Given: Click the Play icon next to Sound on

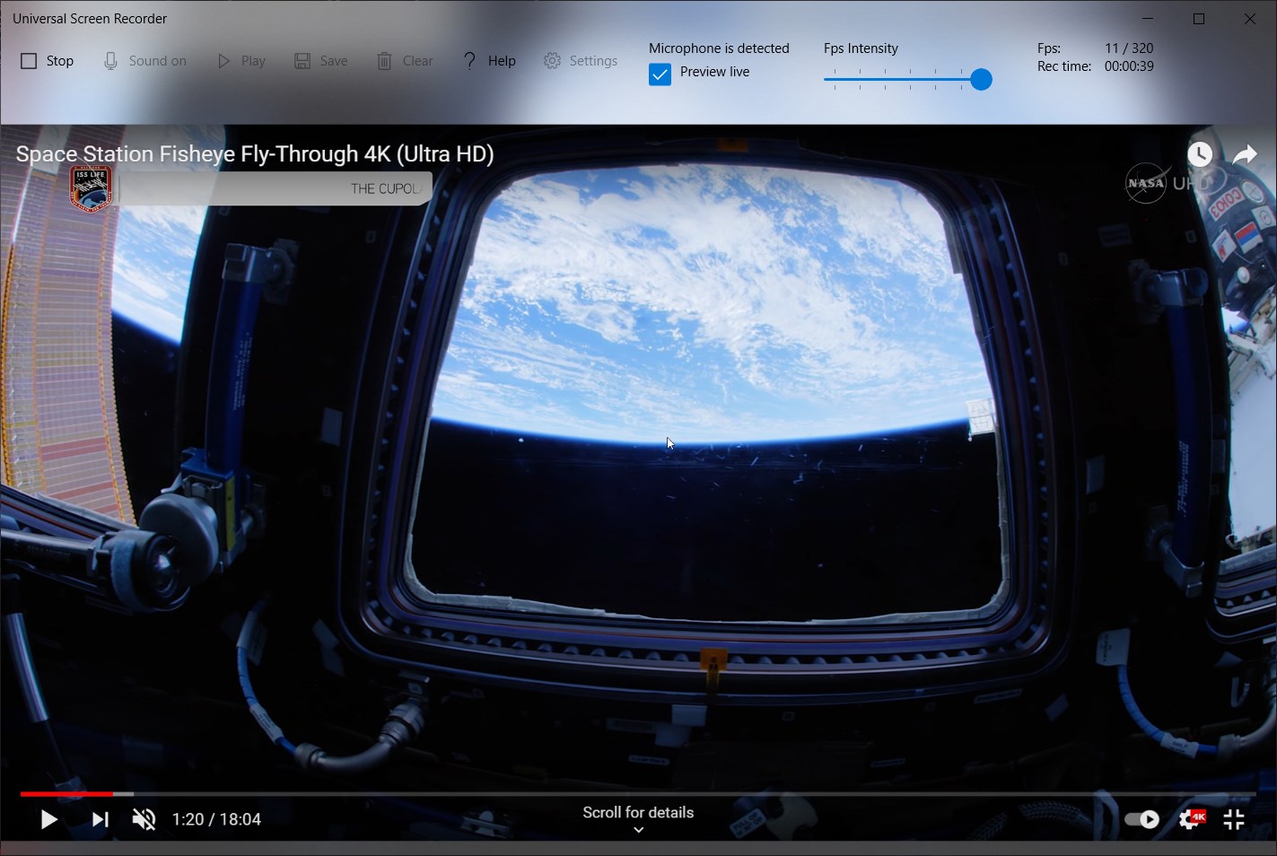Looking at the screenshot, I should pyautogui.click(x=222, y=60).
